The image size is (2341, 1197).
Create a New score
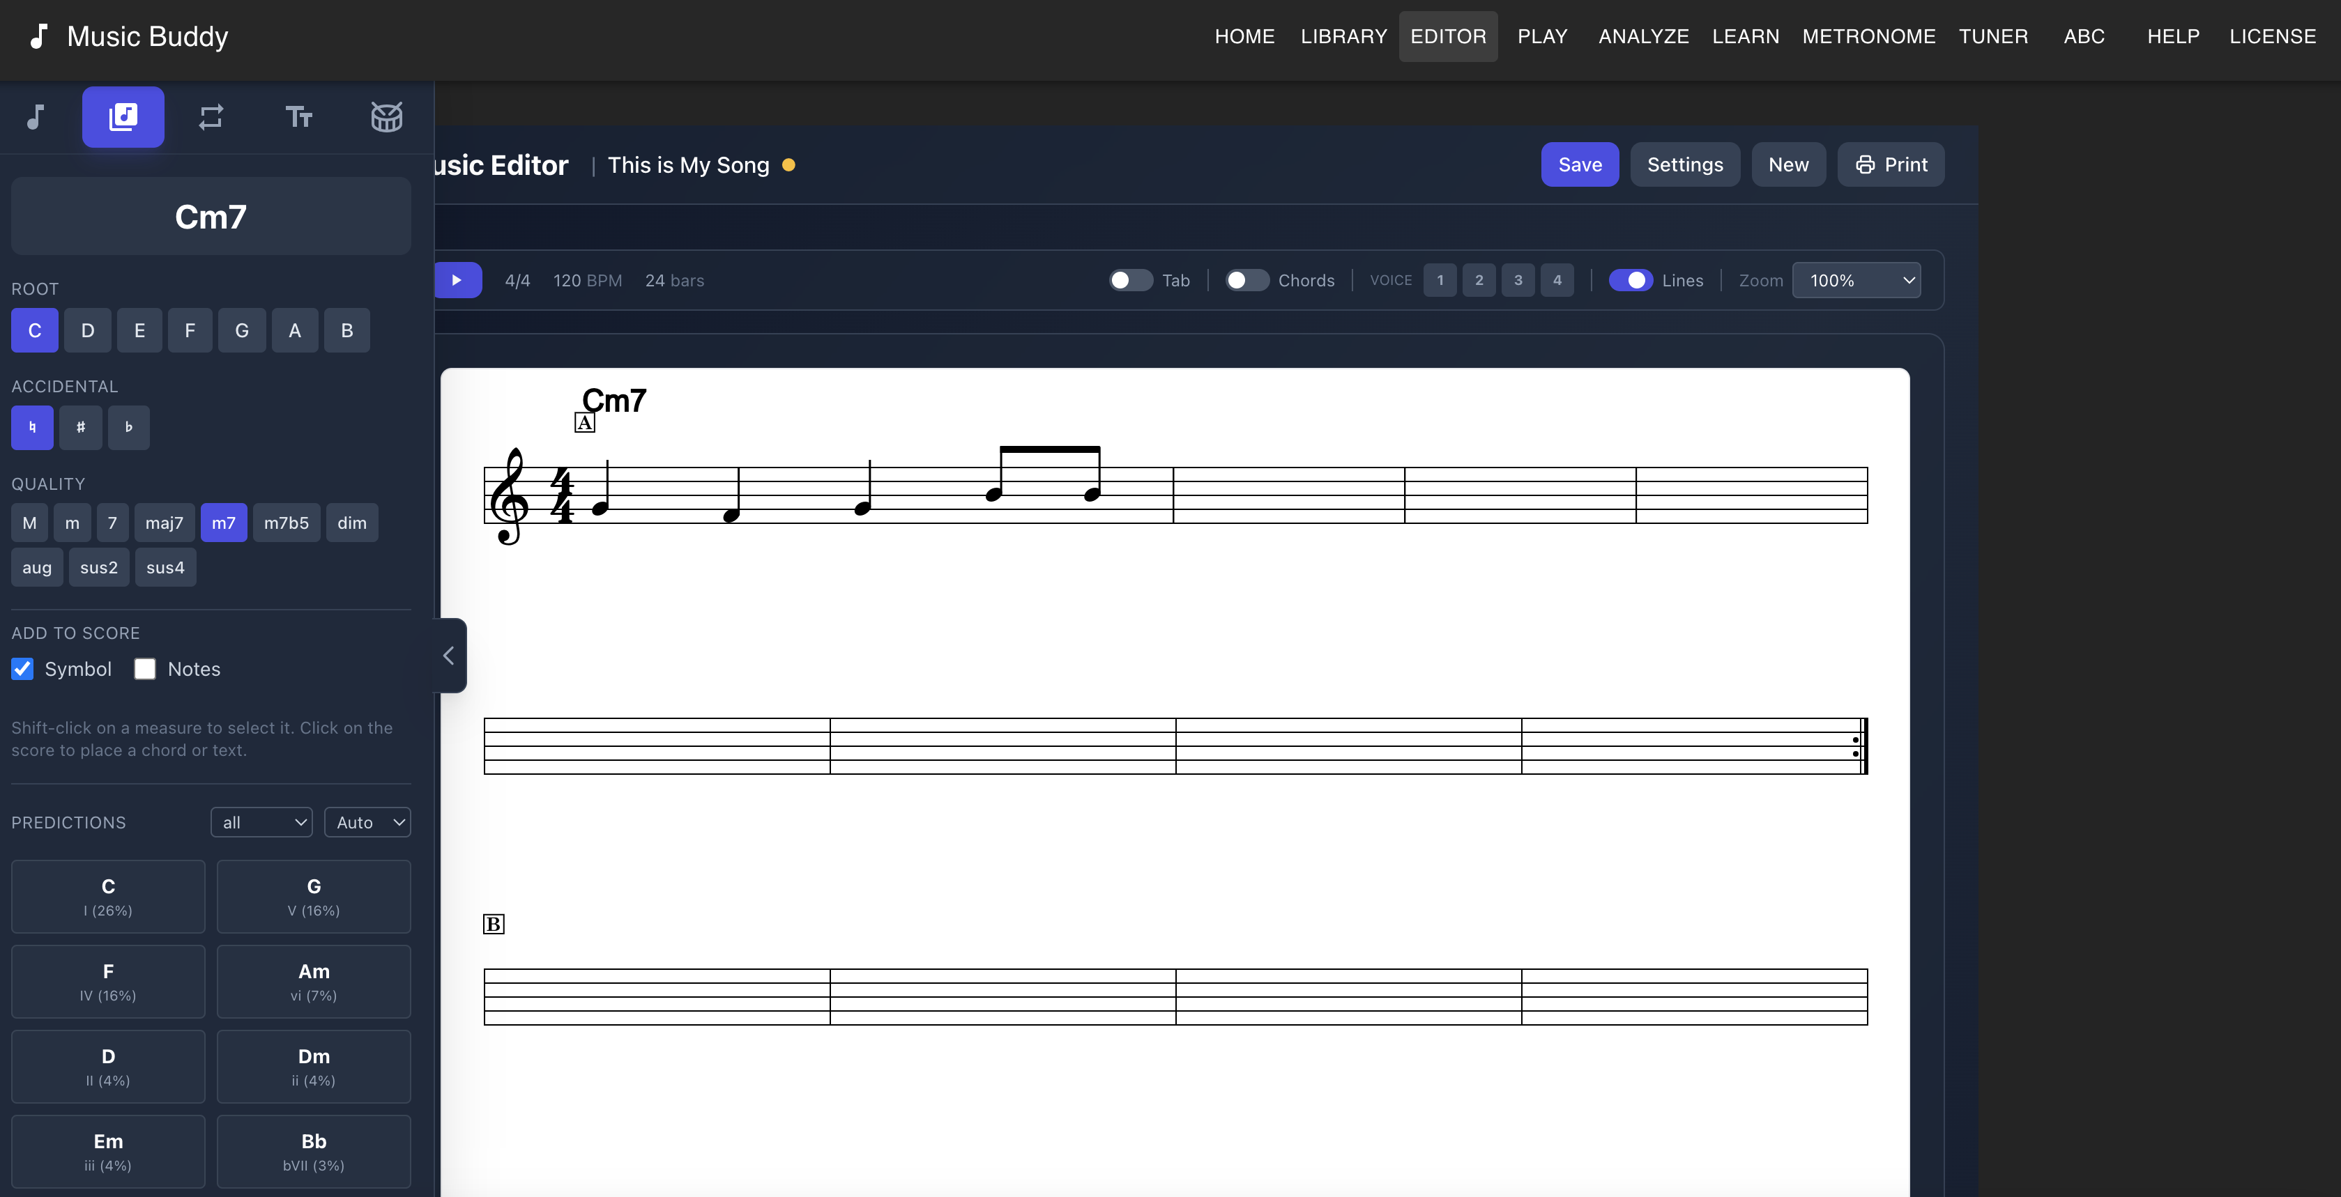[1787, 164]
